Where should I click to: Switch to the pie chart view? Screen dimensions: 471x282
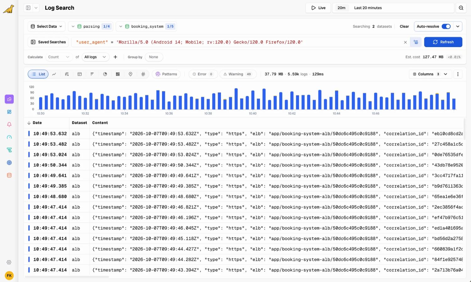[x=105, y=74]
